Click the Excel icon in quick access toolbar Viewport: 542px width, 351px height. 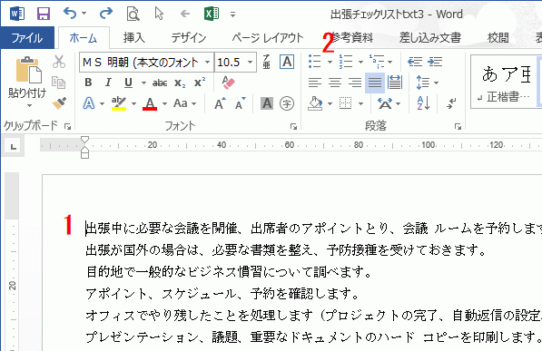click(x=212, y=14)
